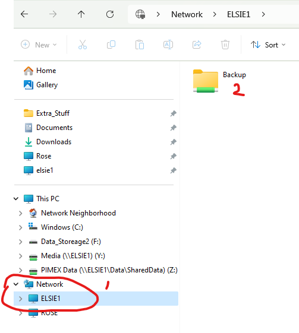Expand chevron between Network and ELSIE1 breadcrumb
Screen dimensions: 299x333
click(215, 14)
